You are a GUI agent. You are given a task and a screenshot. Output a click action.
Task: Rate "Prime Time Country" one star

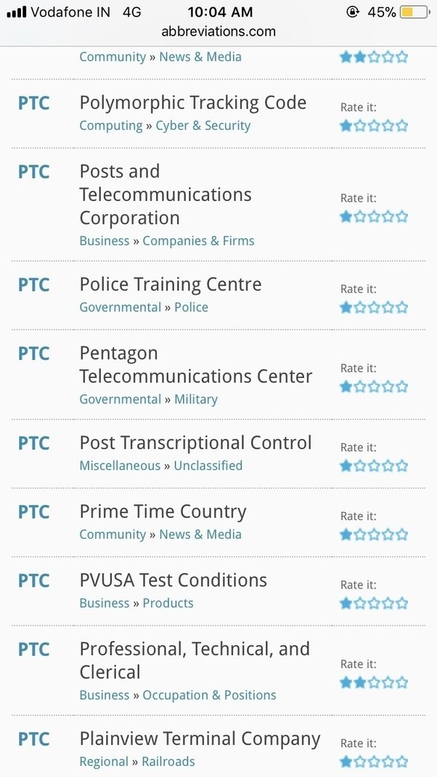346,533
